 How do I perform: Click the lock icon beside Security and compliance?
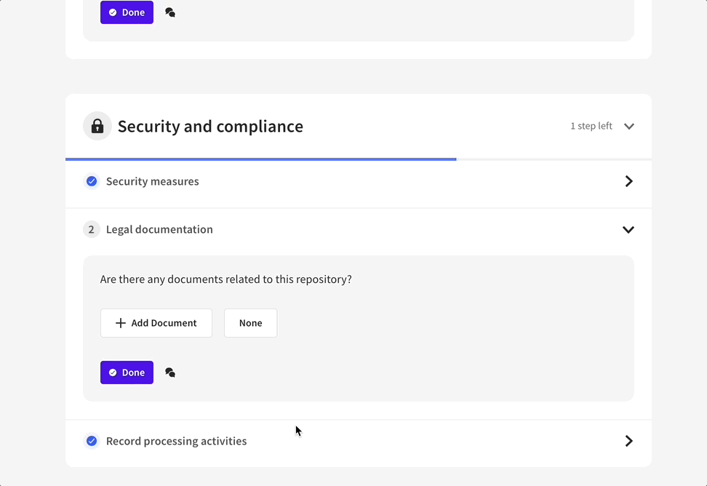pyautogui.click(x=97, y=126)
